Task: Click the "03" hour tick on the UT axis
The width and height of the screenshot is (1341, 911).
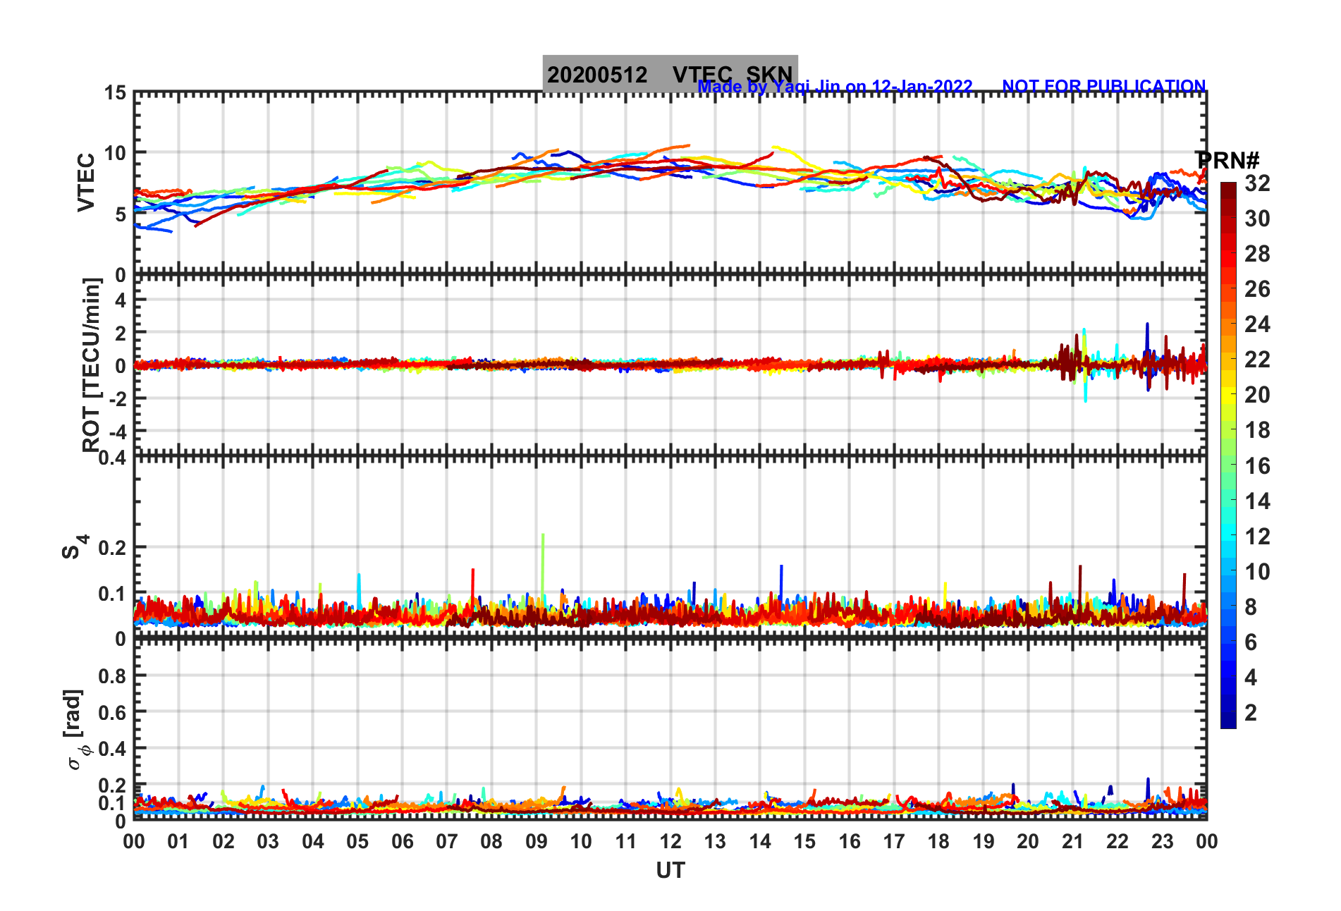Action: [268, 841]
